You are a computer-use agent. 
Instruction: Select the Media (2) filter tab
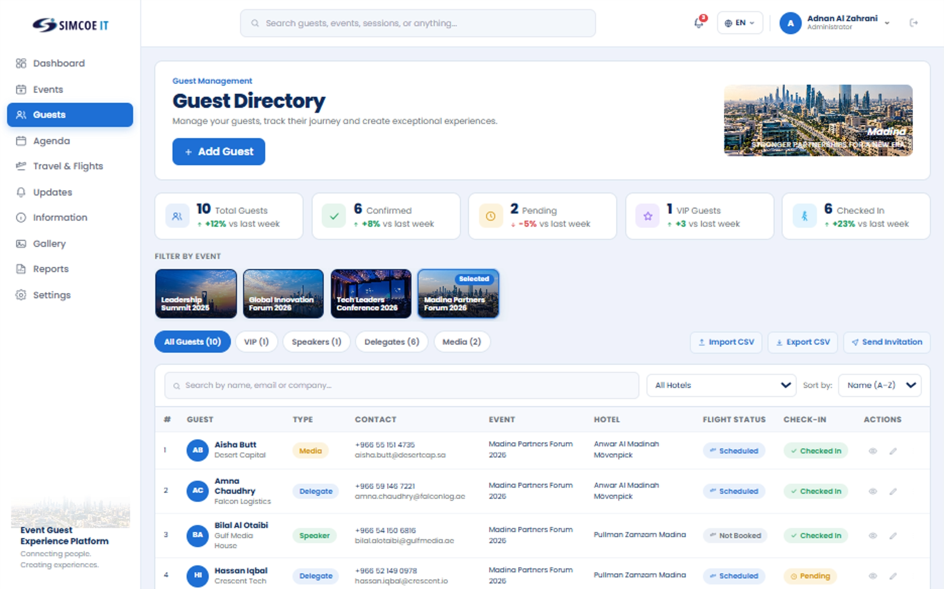[x=461, y=342]
